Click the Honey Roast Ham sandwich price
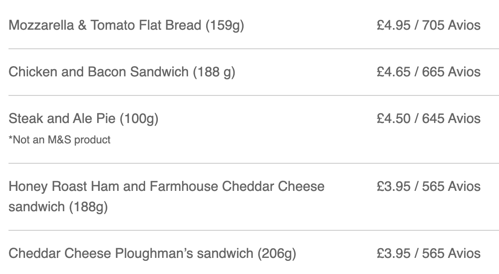499x274 pixels. pos(429,187)
